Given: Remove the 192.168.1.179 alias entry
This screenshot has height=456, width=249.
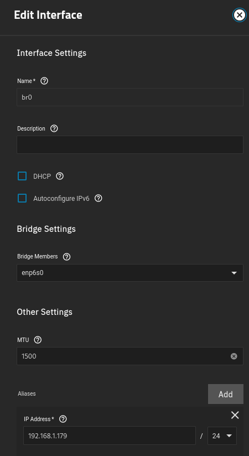Looking at the screenshot, I should [235, 415].
